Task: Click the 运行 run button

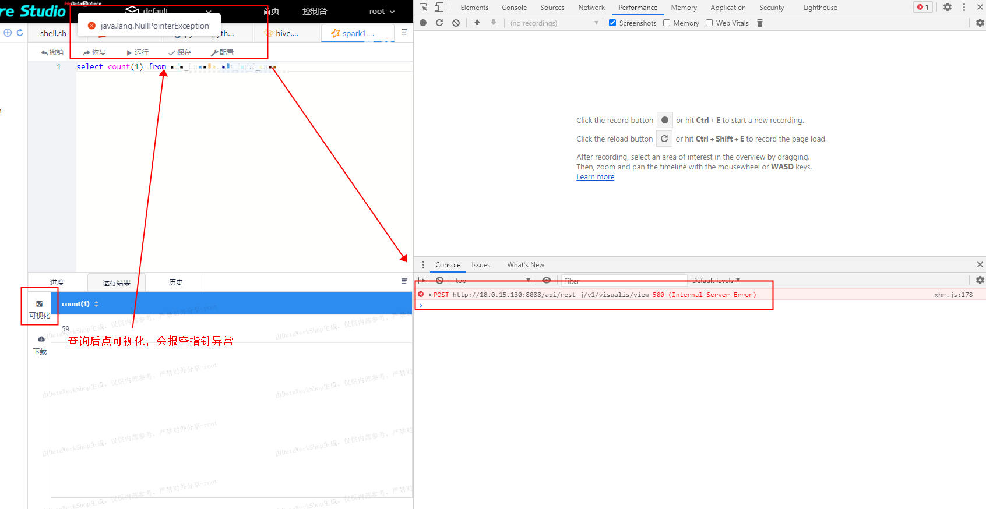Action: click(x=137, y=52)
